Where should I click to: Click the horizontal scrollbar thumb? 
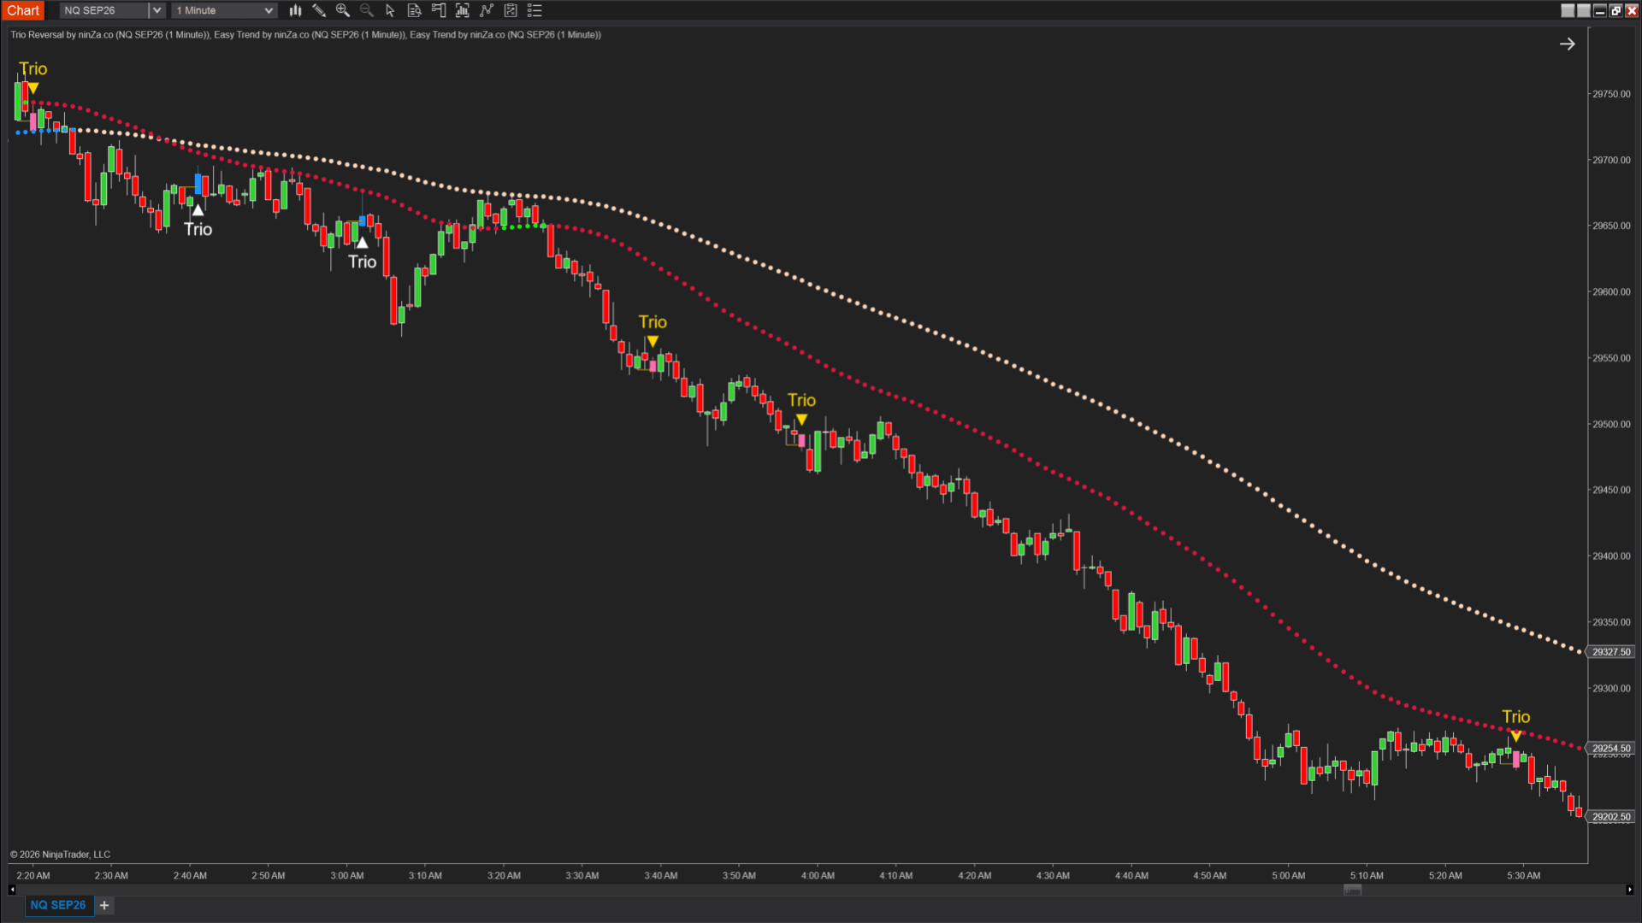point(1352,890)
